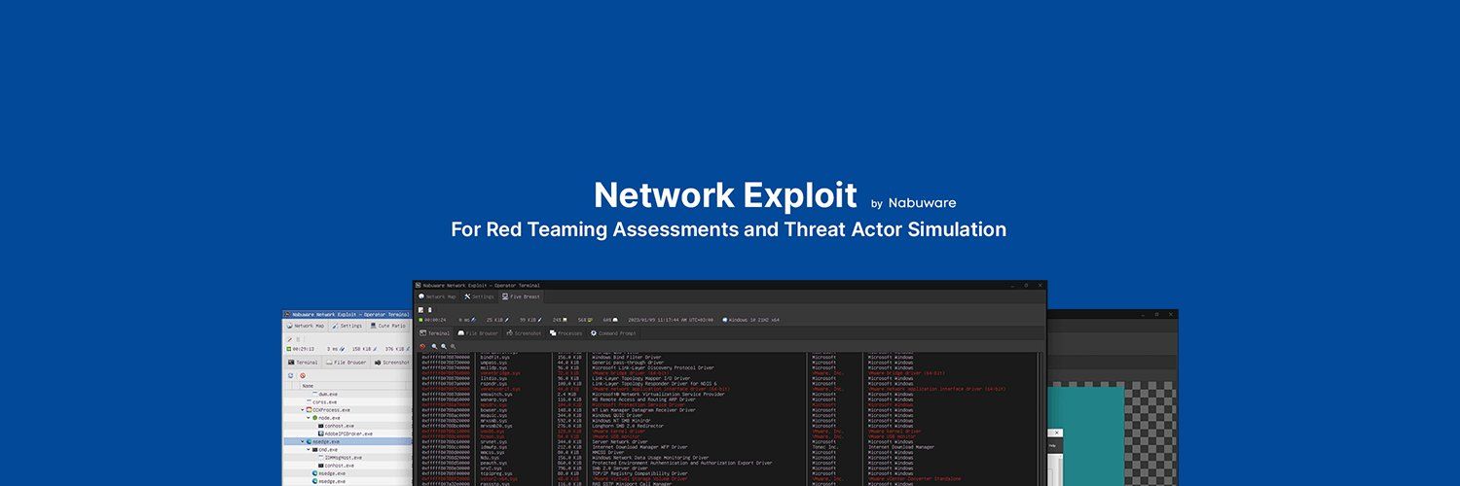Click cmd.exe console icon in tree
The image size is (1460, 486).
(x=314, y=449)
